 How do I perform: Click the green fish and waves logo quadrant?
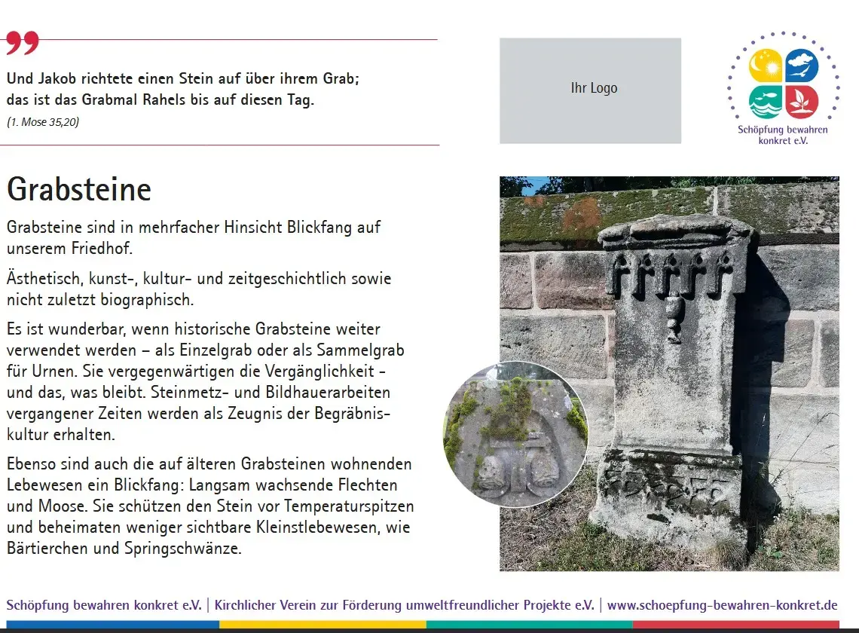[x=766, y=102]
